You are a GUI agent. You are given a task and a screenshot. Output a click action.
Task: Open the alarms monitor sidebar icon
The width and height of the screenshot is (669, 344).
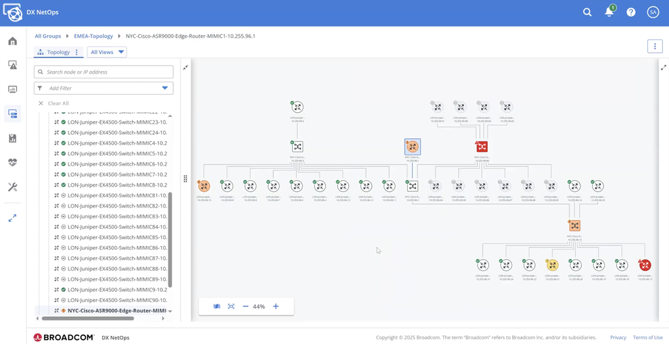(12, 65)
